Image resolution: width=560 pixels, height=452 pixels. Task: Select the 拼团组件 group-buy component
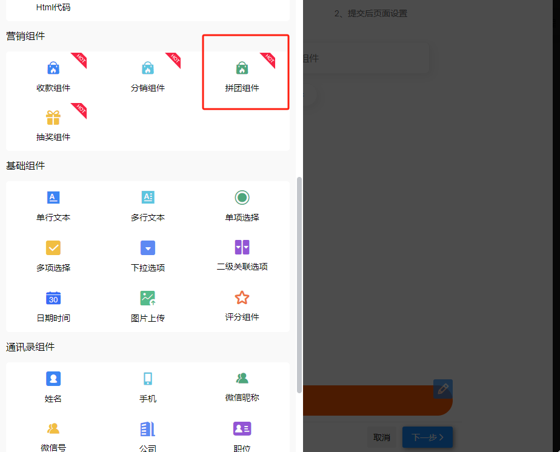tap(242, 76)
